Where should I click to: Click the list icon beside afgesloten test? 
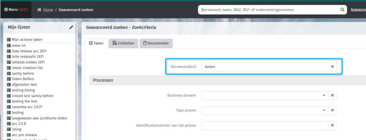[9, 85]
